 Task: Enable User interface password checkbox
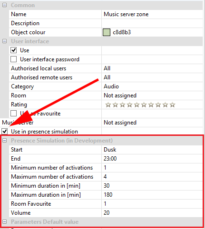(13, 59)
